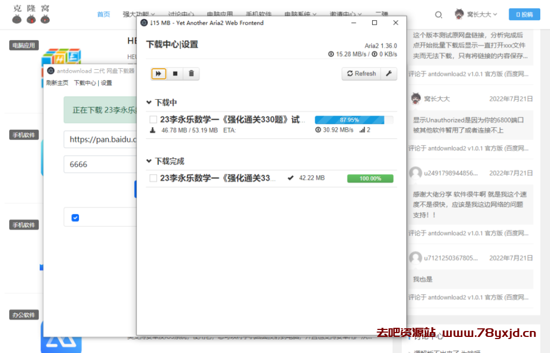Click the antdownload window title icon

click(51, 71)
